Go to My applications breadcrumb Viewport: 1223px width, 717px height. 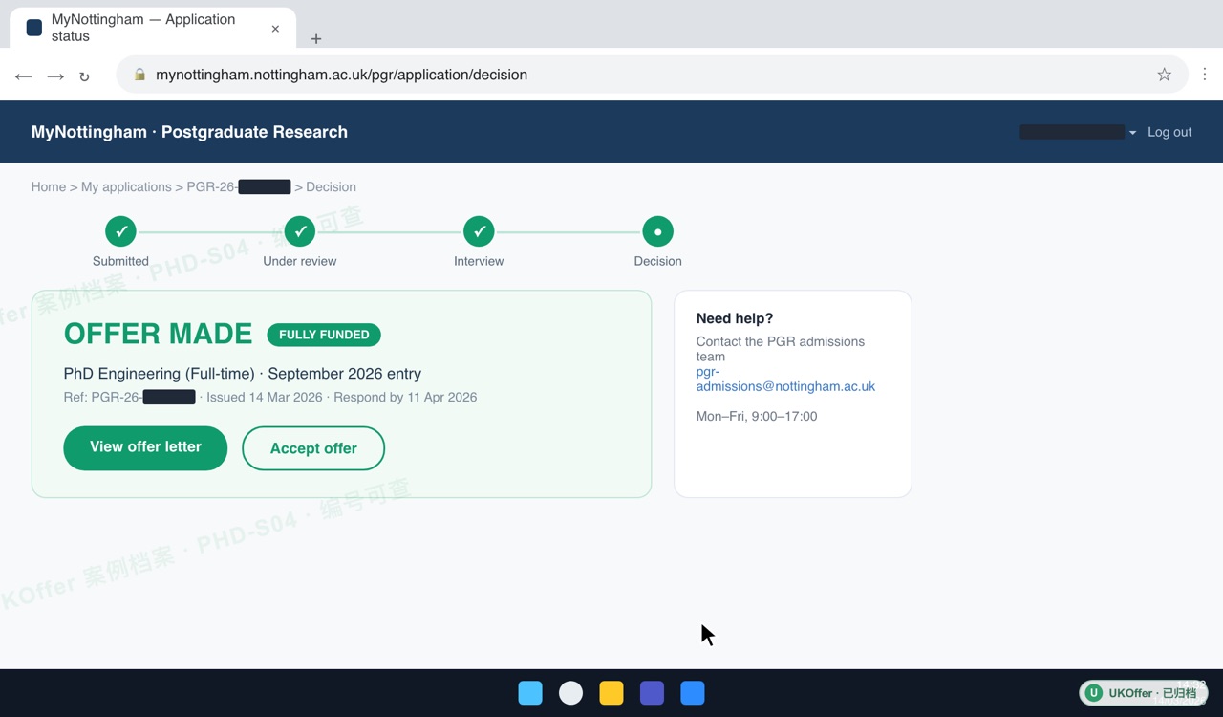[126, 187]
